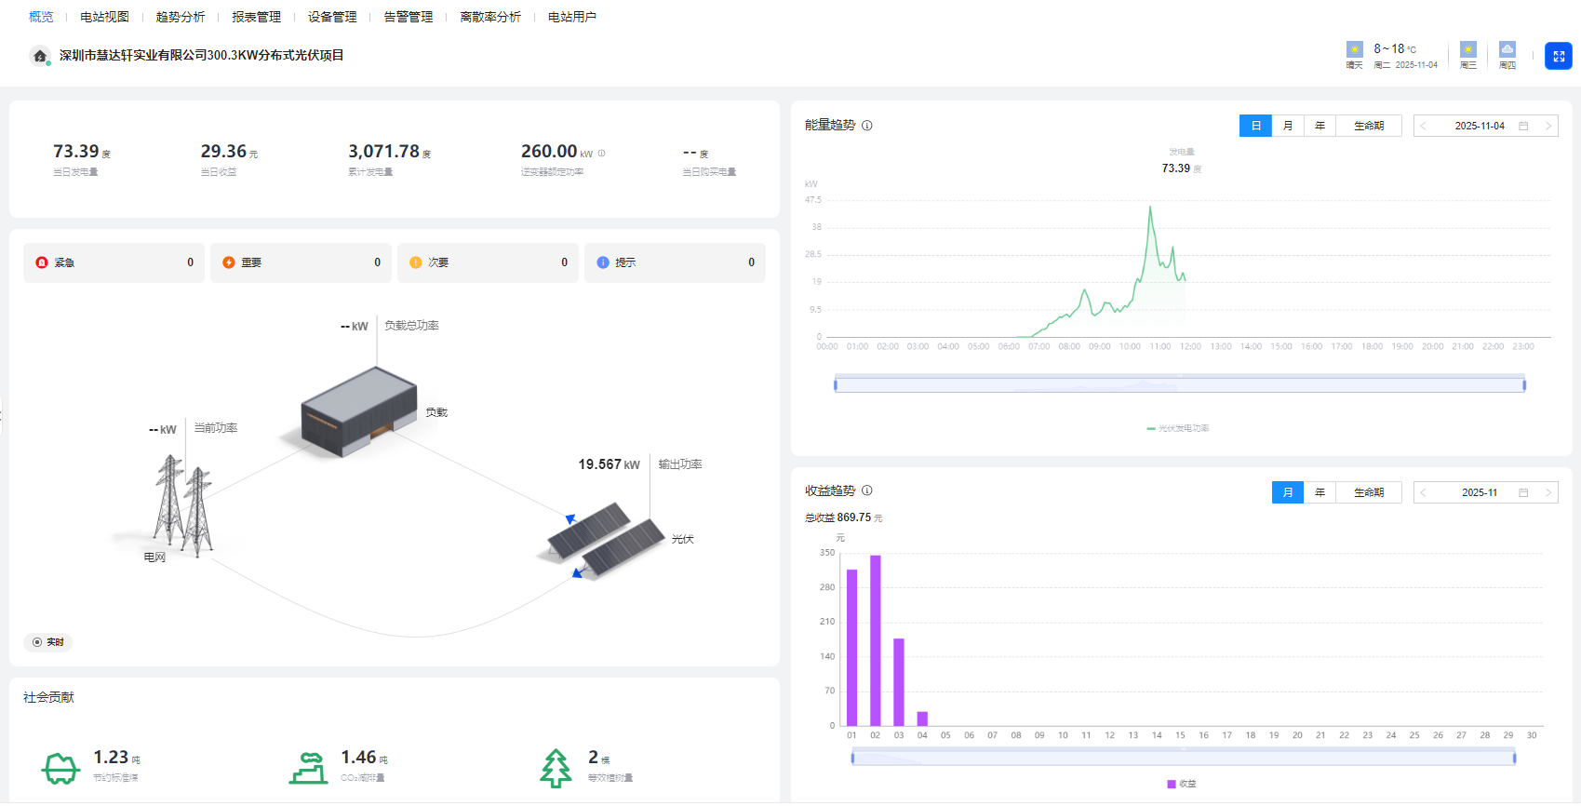Select 年 view in the revenue trend chart
This screenshot has height=806, width=1581.
tap(1320, 492)
